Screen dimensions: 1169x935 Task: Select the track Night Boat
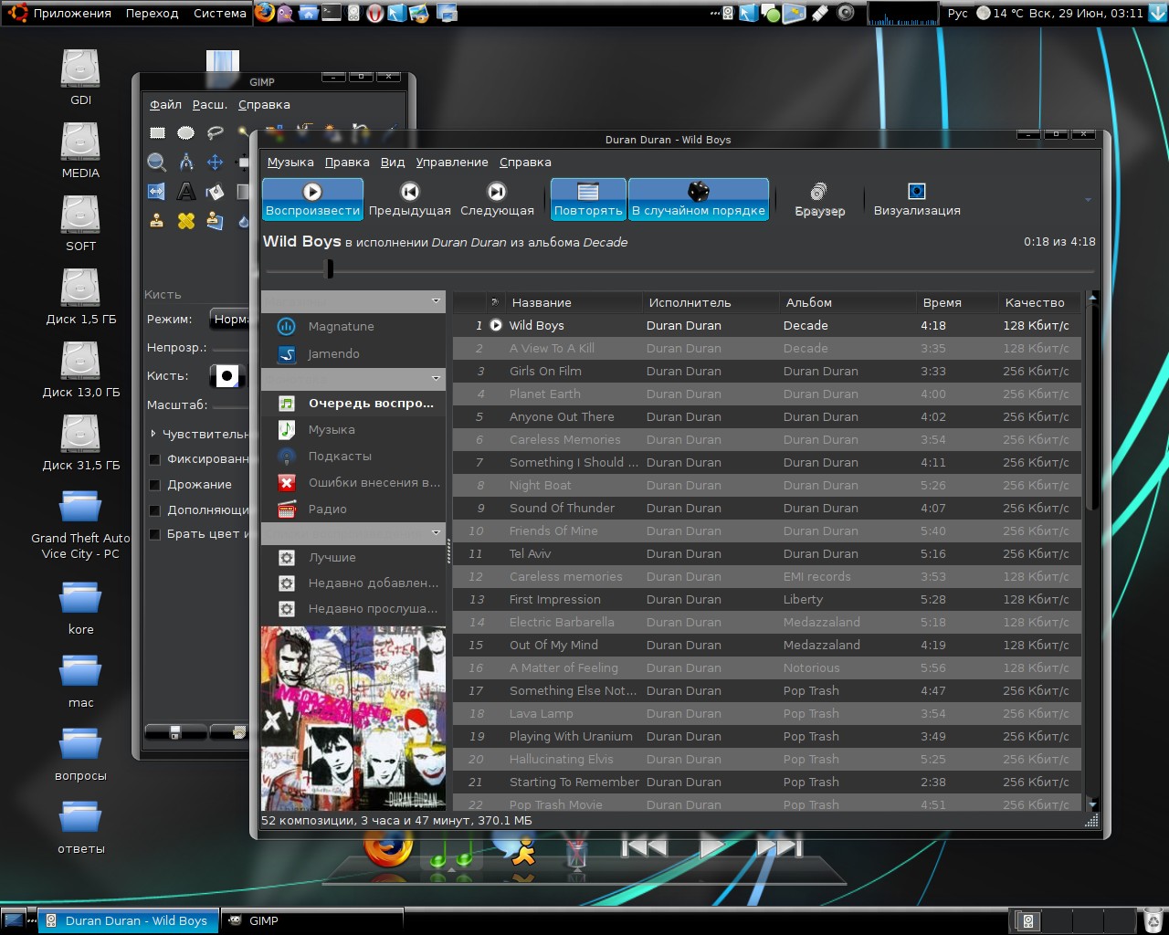click(x=767, y=485)
